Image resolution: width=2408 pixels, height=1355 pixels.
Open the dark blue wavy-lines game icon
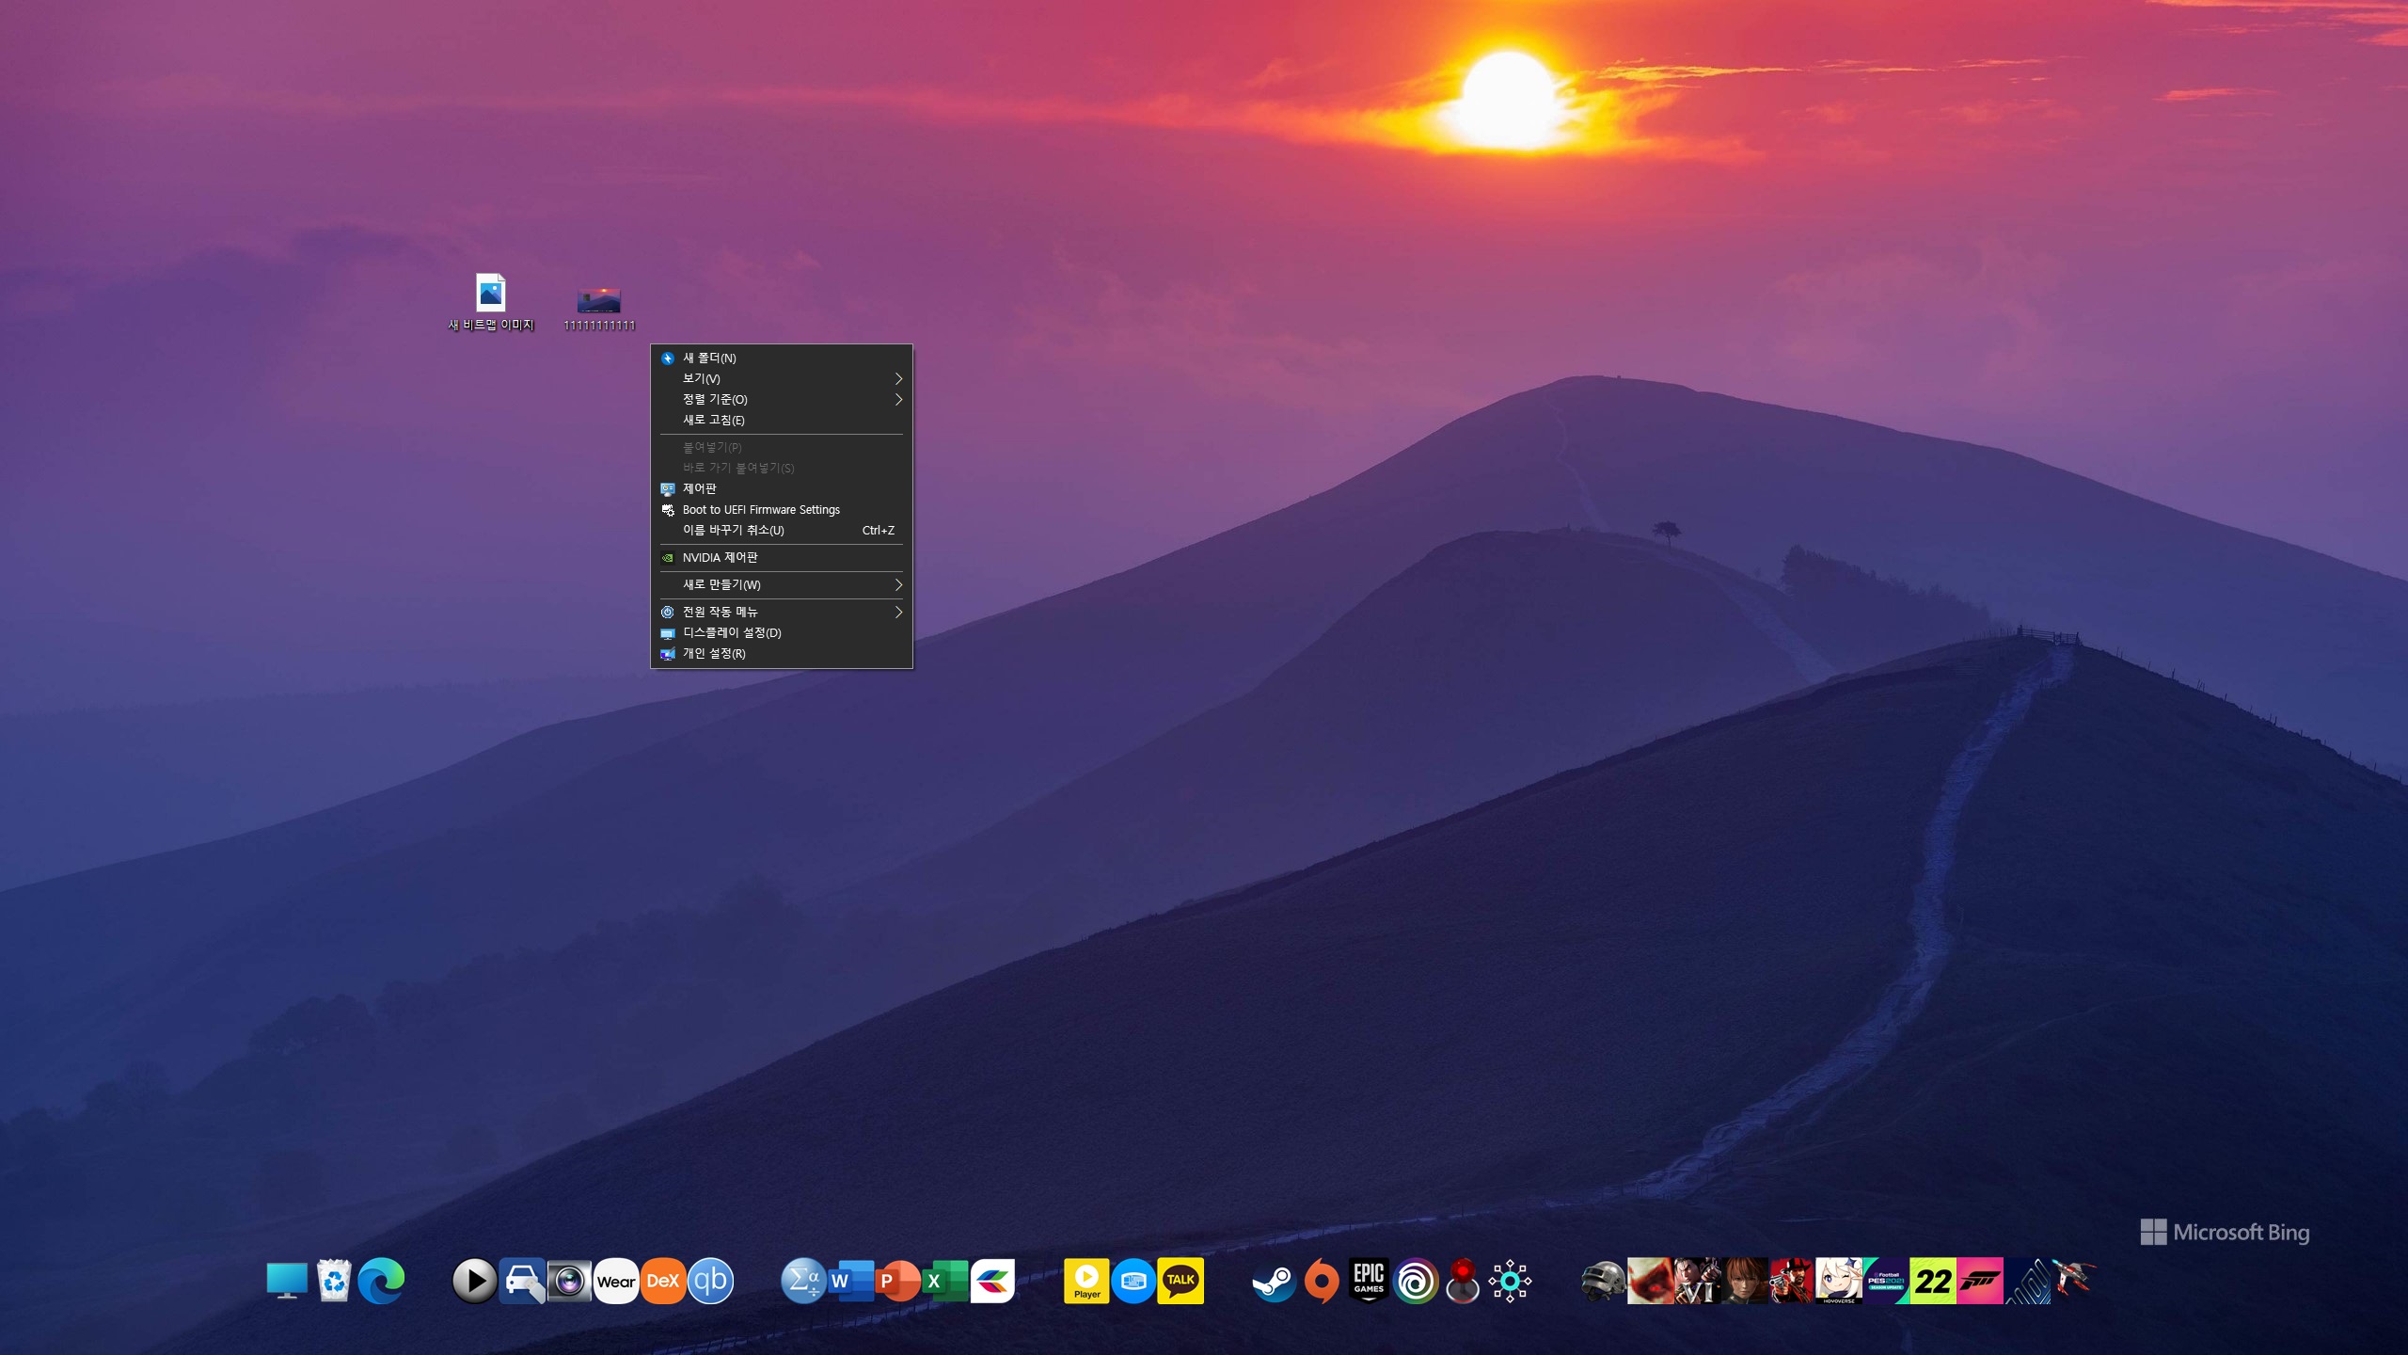2027,1281
